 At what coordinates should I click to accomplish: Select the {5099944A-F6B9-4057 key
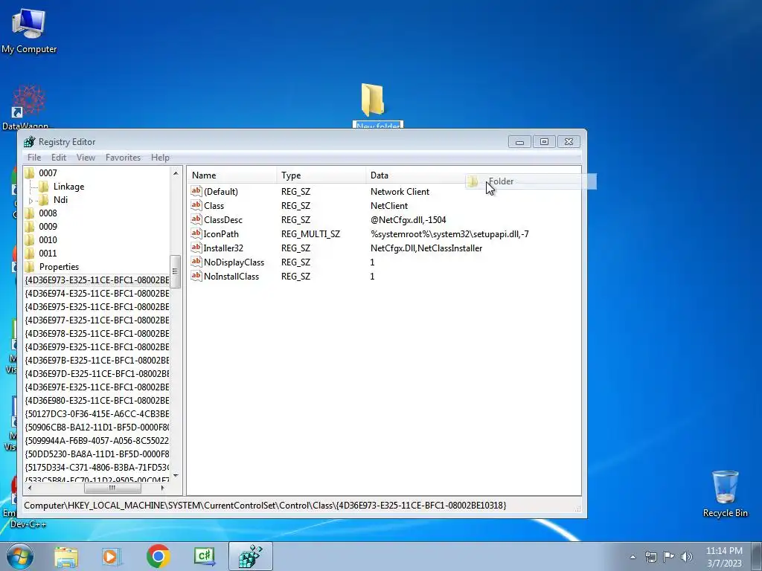coord(97,440)
